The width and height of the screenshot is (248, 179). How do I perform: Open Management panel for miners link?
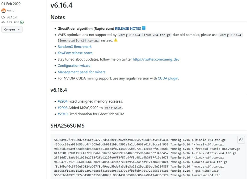coord(81,72)
